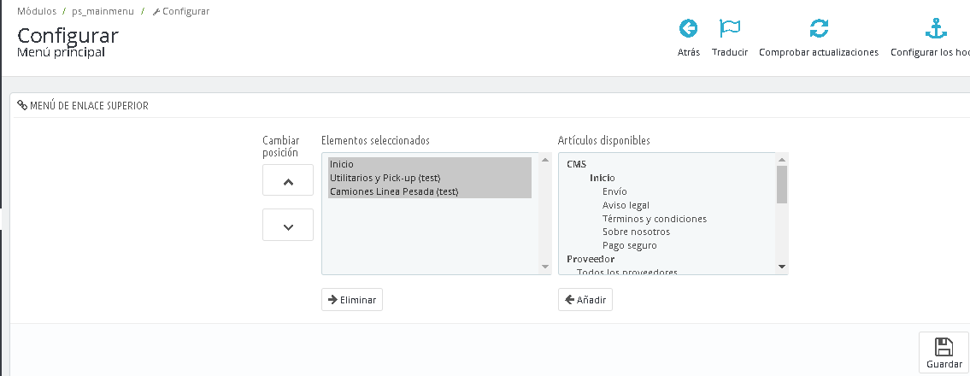Open Módulos breadcrumb link
The width and height of the screenshot is (970, 376).
[37, 11]
